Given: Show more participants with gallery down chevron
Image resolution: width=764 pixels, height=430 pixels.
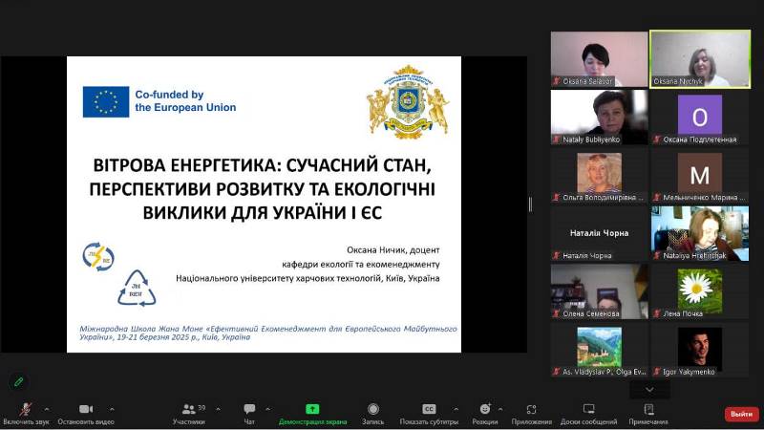Looking at the screenshot, I should click(x=649, y=390).
